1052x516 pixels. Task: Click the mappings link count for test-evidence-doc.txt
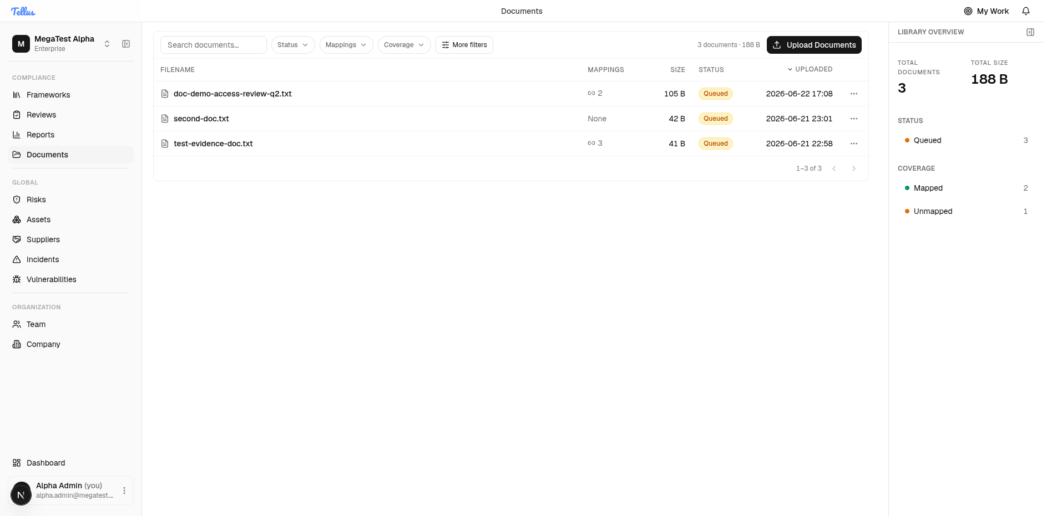pyautogui.click(x=595, y=143)
